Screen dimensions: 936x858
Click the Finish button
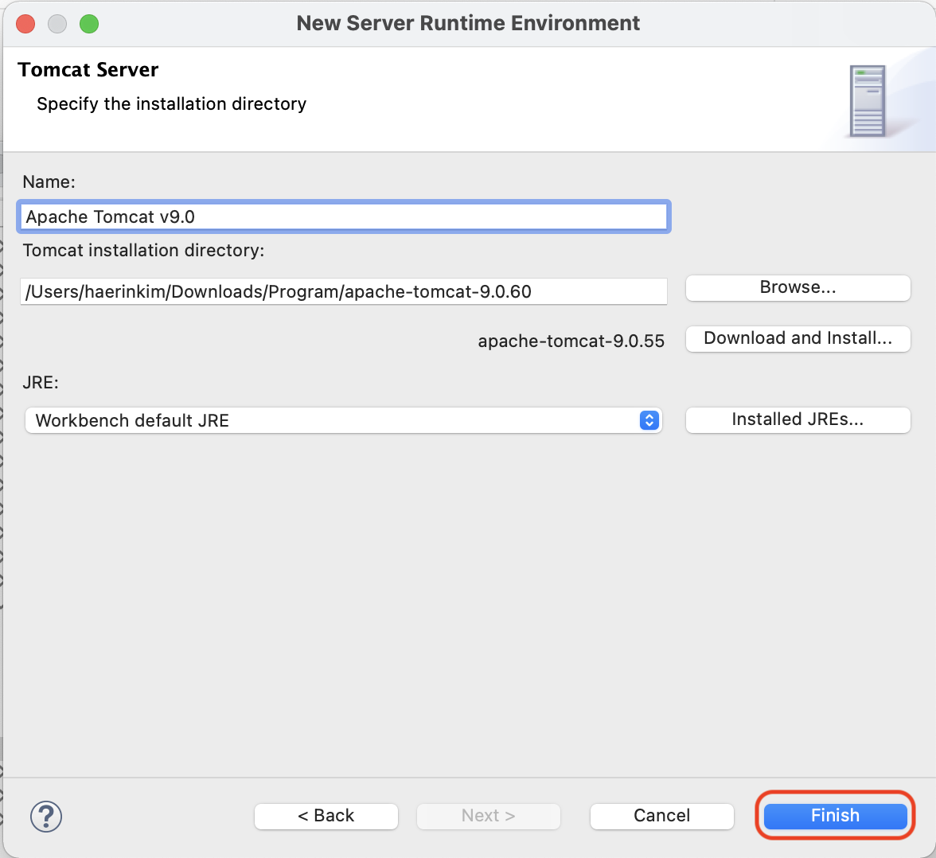pos(835,816)
